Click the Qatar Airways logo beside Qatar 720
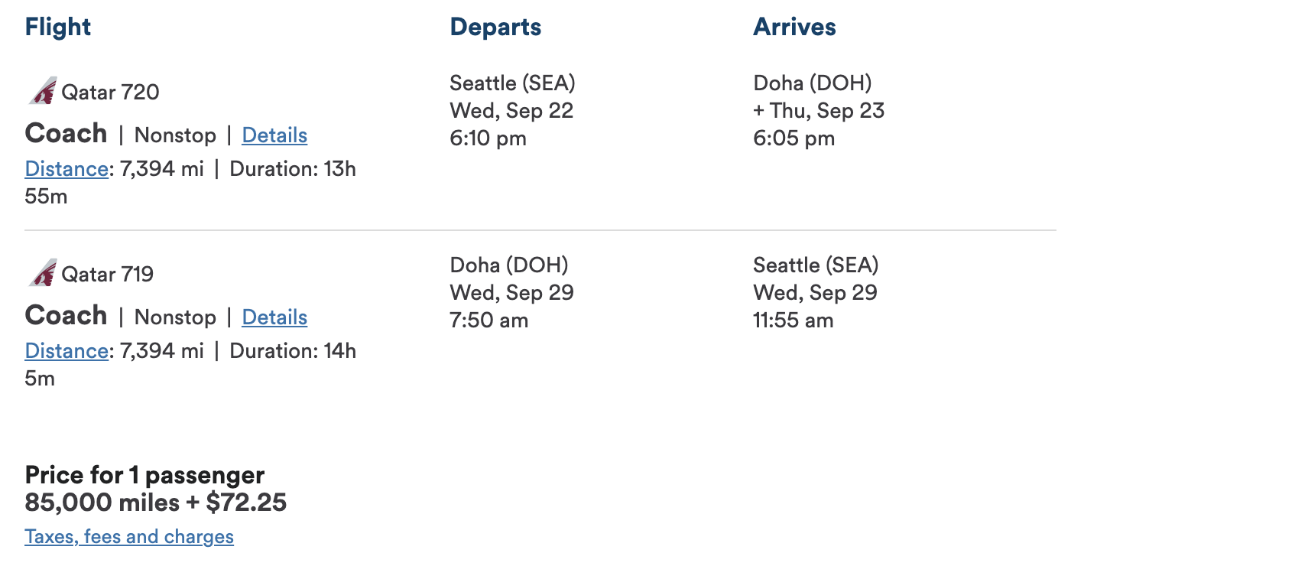Viewport: 1295px width, 566px height. 42,91
